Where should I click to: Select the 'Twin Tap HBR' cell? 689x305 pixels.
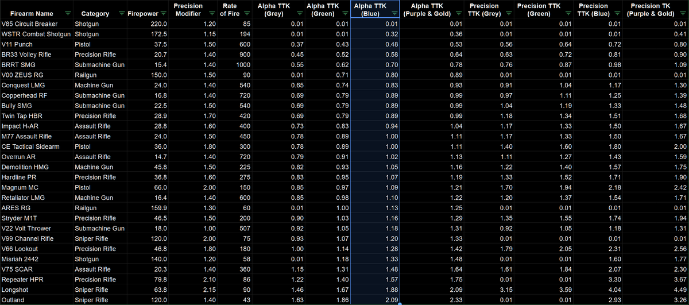pyautogui.click(x=36, y=116)
